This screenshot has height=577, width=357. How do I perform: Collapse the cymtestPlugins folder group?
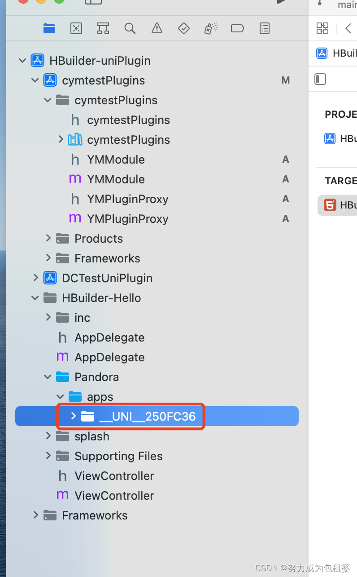pyautogui.click(x=48, y=100)
